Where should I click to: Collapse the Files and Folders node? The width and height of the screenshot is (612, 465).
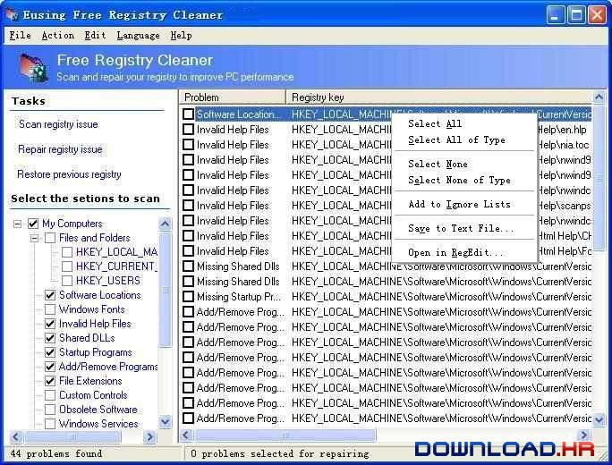[34, 238]
